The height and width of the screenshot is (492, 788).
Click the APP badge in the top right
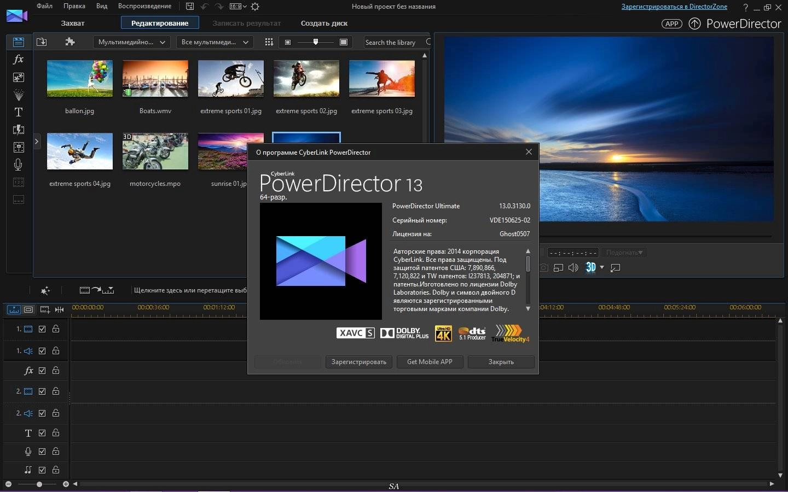(x=672, y=24)
